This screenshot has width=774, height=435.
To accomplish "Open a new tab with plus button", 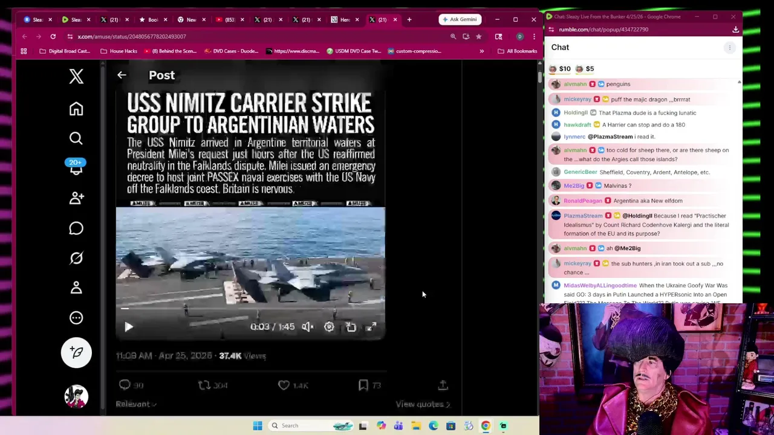I will pos(409,19).
